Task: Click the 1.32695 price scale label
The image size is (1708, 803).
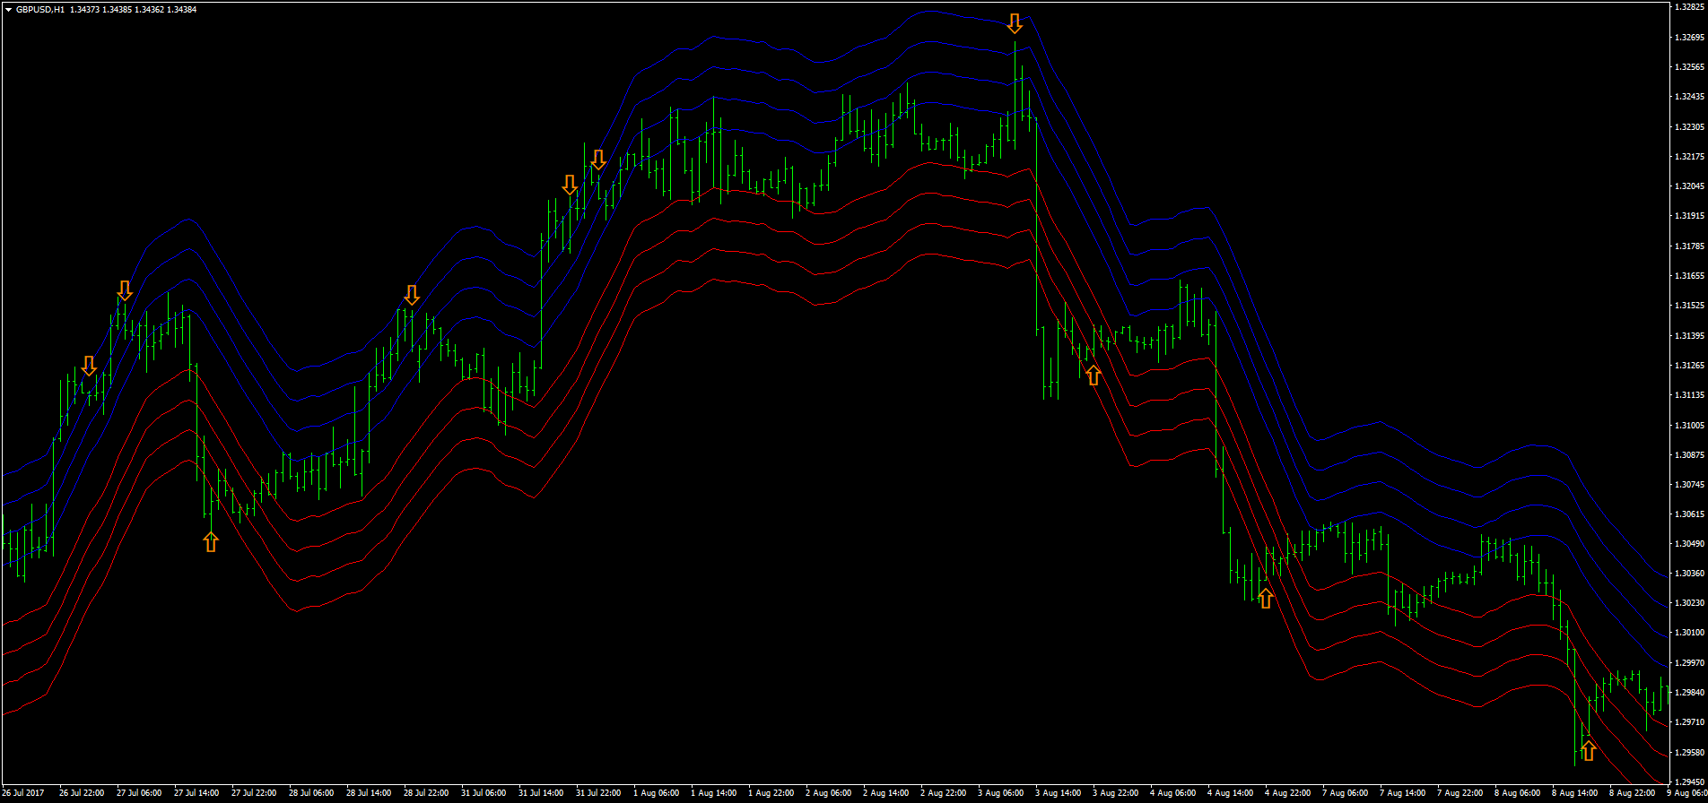Action: pyautogui.click(x=1689, y=37)
